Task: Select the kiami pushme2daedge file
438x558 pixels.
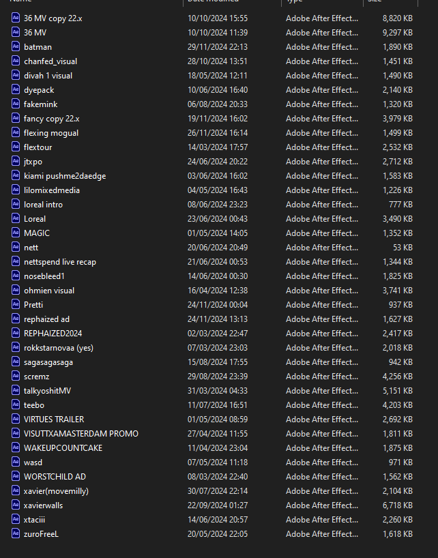Action: pyautogui.click(x=65, y=175)
